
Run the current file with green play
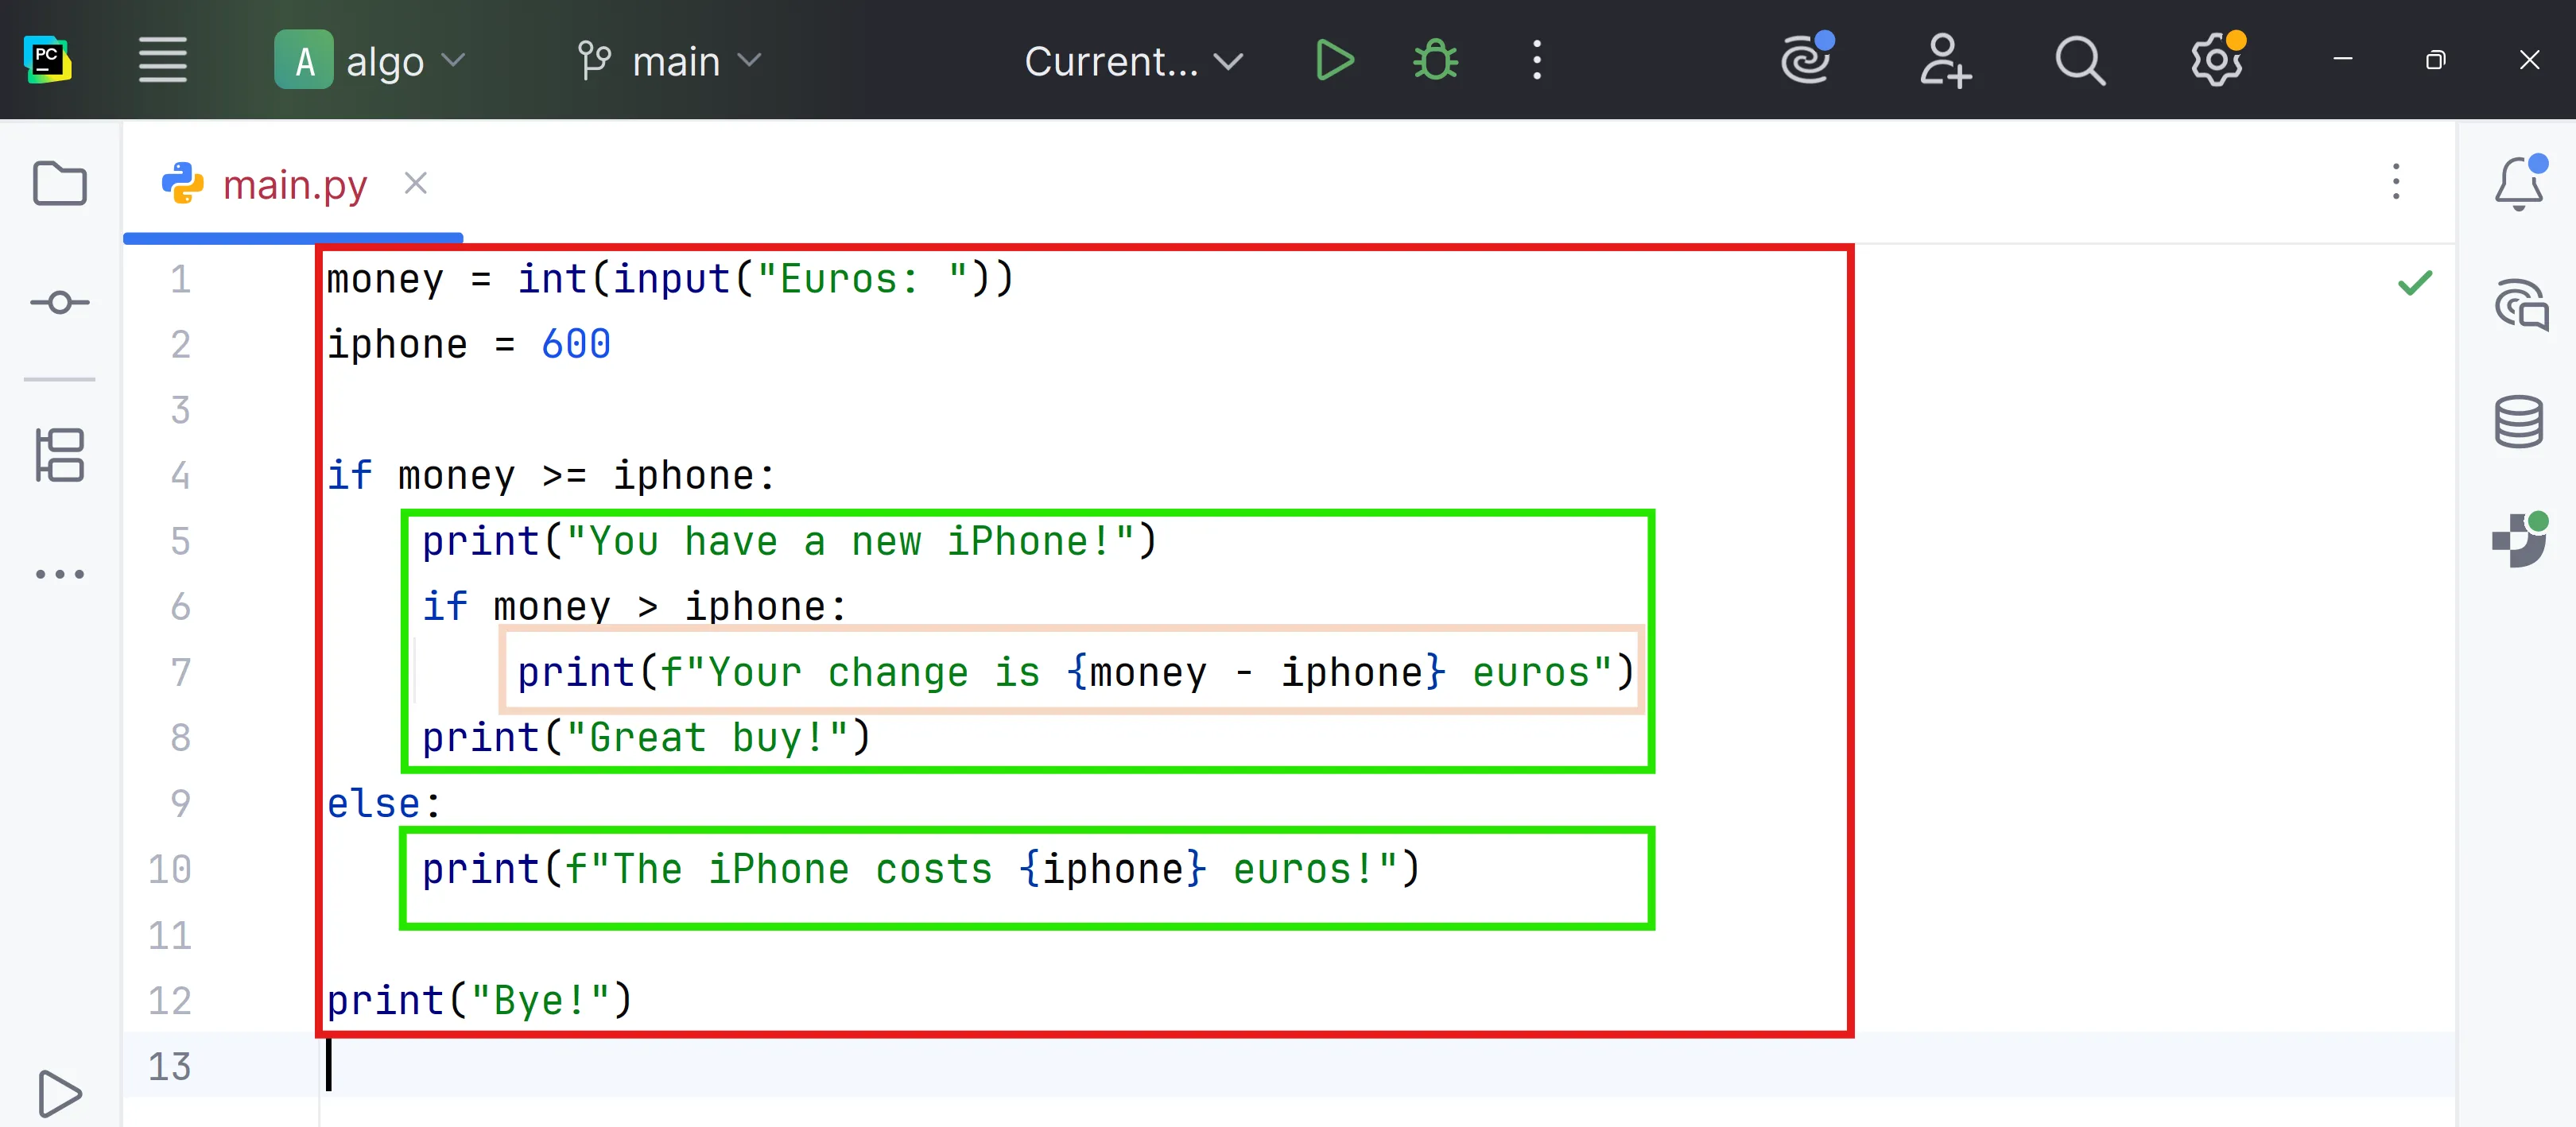coord(1335,60)
